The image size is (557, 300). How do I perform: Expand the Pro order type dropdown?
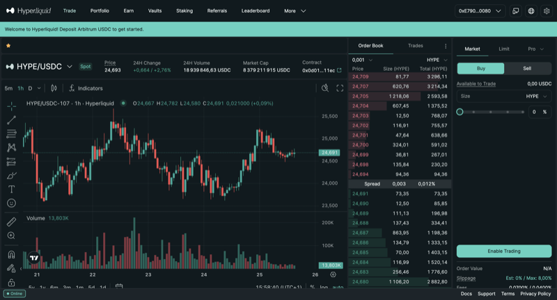(535, 49)
